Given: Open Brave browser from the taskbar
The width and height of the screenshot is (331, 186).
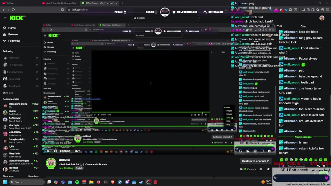Looking at the screenshot, I should [x=112, y=182].
